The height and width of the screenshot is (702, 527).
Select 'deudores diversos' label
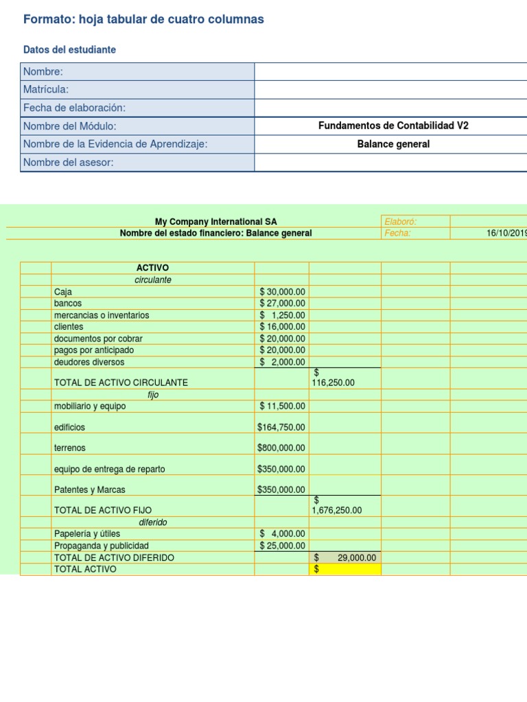click(153, 362)
